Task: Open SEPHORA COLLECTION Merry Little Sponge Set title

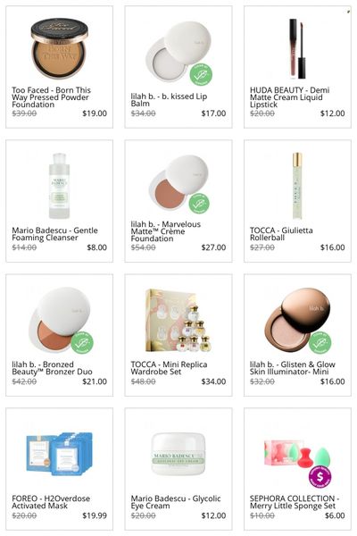Action: pyautogui.click(x=293, y=502)
